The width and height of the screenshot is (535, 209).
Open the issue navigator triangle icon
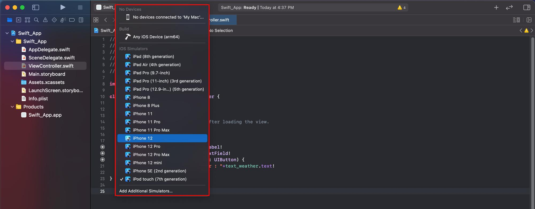pos(45,20)
